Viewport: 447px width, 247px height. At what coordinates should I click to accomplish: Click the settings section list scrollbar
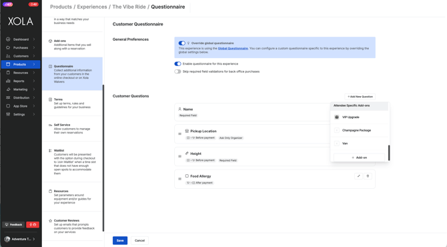[x=103, y=158]
